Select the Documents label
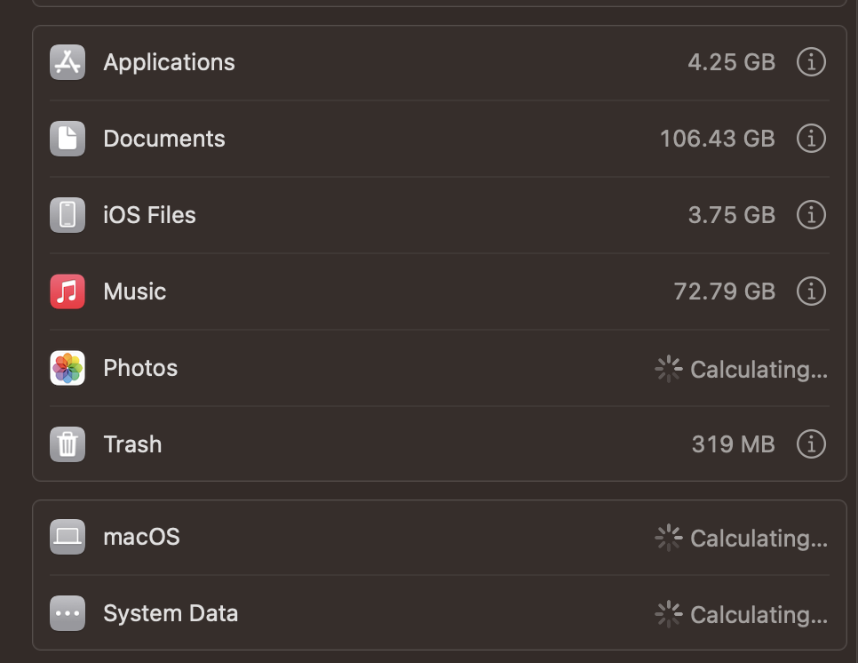Image resolution: width=858 pixels, height=663 pixels. point(164,139)
